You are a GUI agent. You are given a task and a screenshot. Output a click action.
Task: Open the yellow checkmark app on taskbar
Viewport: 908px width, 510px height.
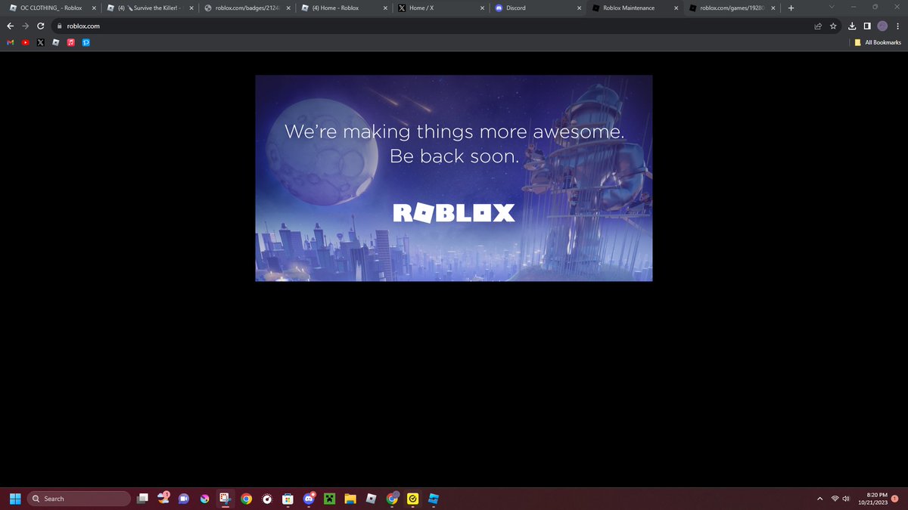click(412, 499)
